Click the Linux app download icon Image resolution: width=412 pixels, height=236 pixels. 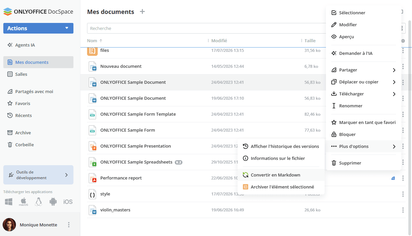point(39,202)
